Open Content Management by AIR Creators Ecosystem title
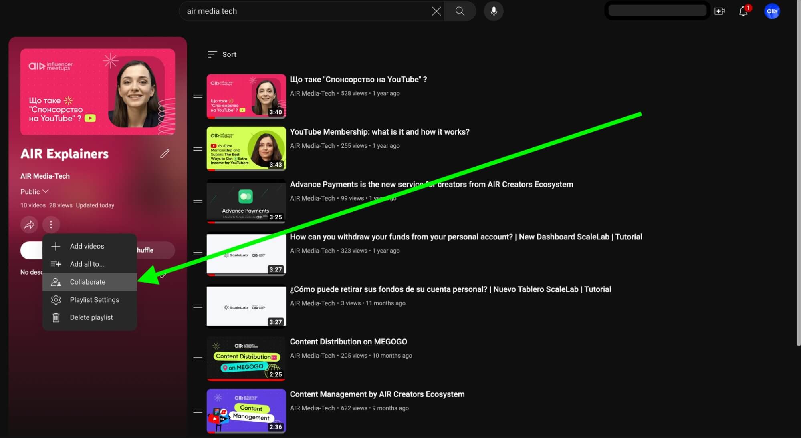Image resolution: width=801 pixels, height=438 pixels. tap(377, 394)
